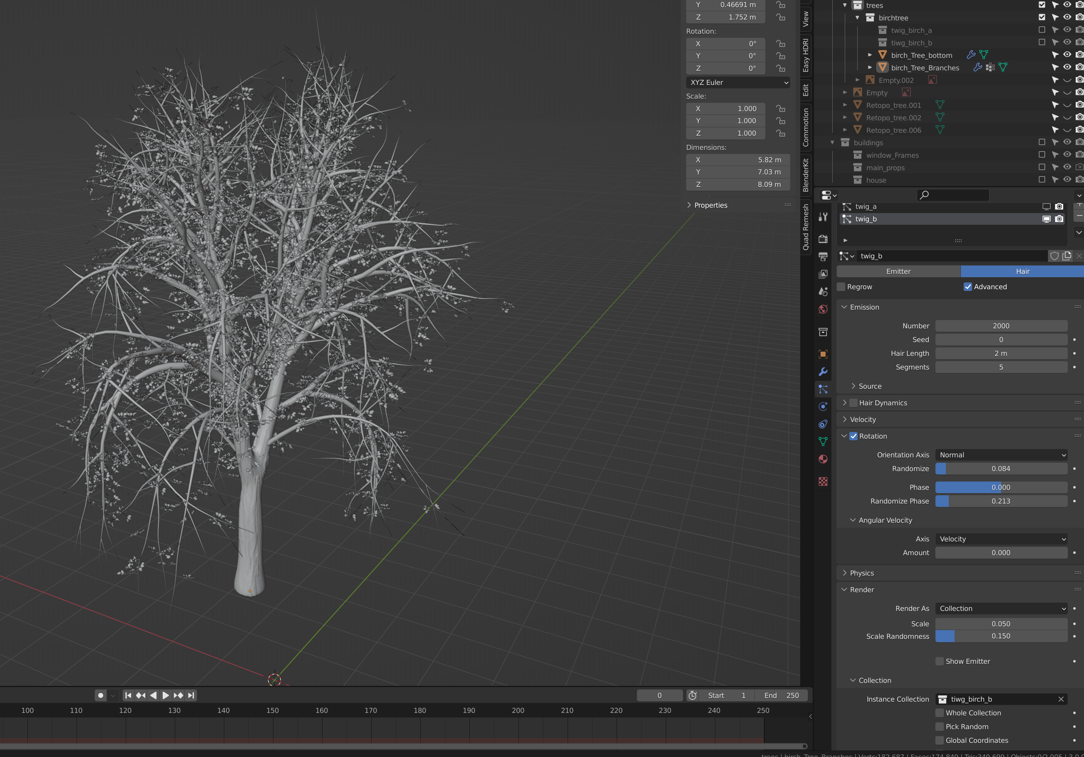Image resolution: width=1084 pixels, height=757 pixels.
Task: Open the Physics properties tab icon
Action: point(823,407)
